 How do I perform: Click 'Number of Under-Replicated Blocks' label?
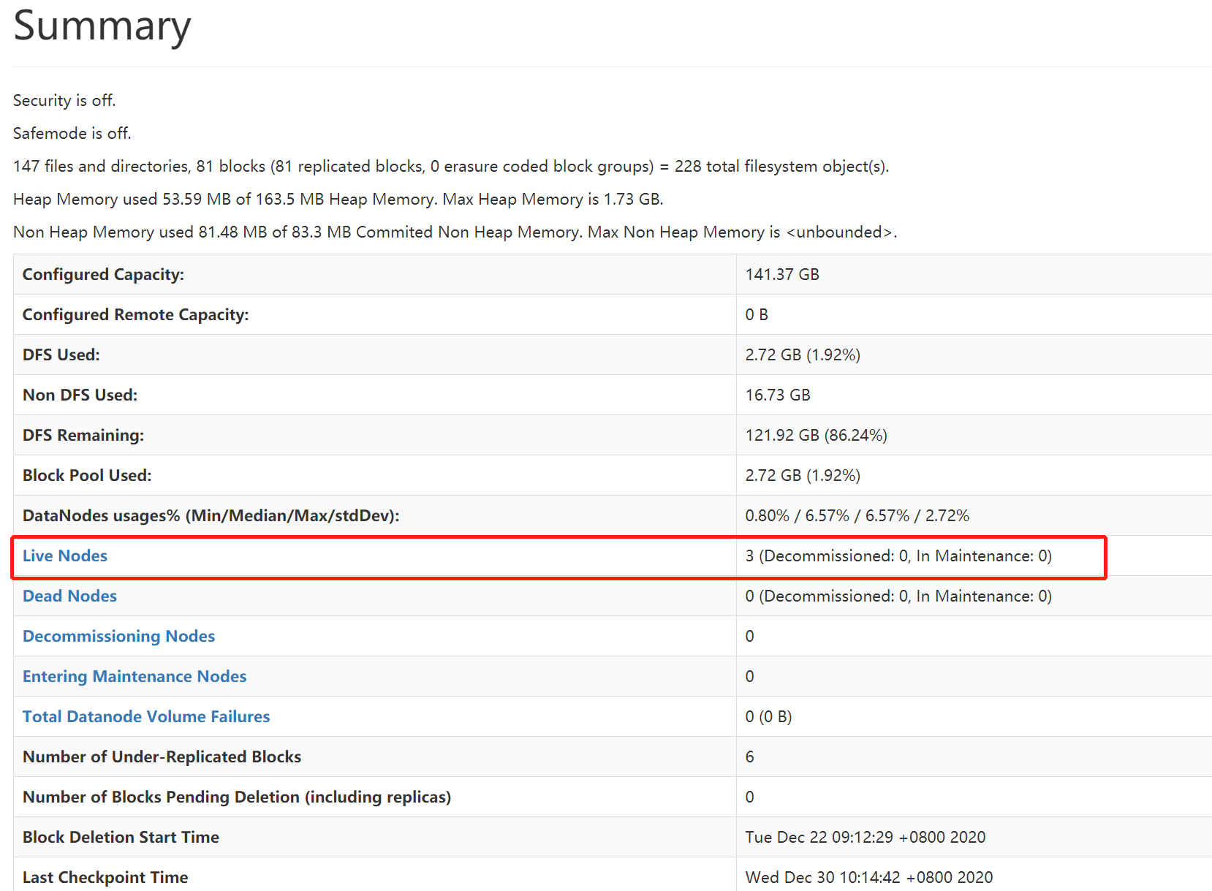pyautogui.click(x=162, y=757)
